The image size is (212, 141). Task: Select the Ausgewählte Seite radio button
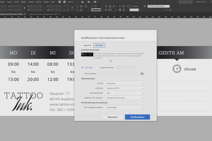coord(97,67)
